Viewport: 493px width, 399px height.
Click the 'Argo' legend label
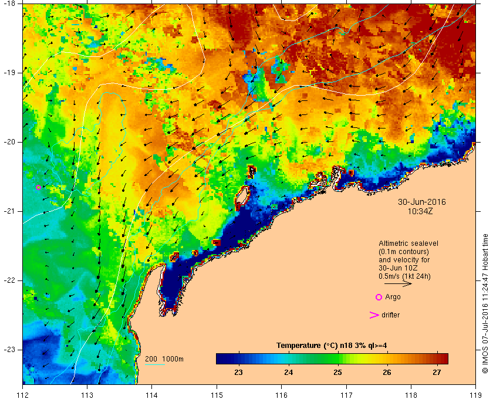[393, 297]
